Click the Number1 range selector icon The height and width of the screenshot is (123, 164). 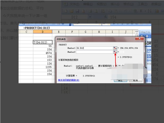pos(115,48)
